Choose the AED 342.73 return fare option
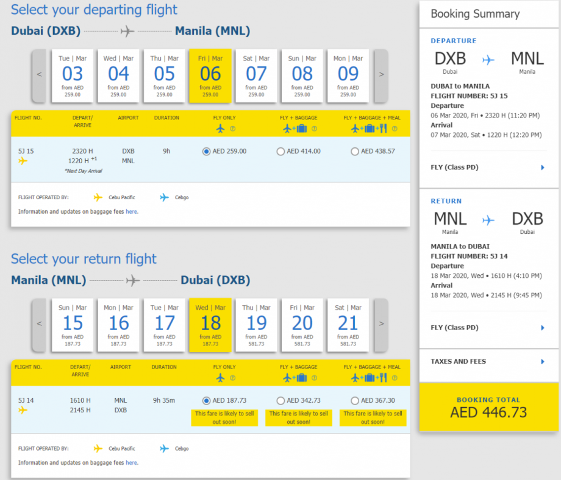Image resolution: width=561 pixels, height=480 pixels. click(281, 401)
